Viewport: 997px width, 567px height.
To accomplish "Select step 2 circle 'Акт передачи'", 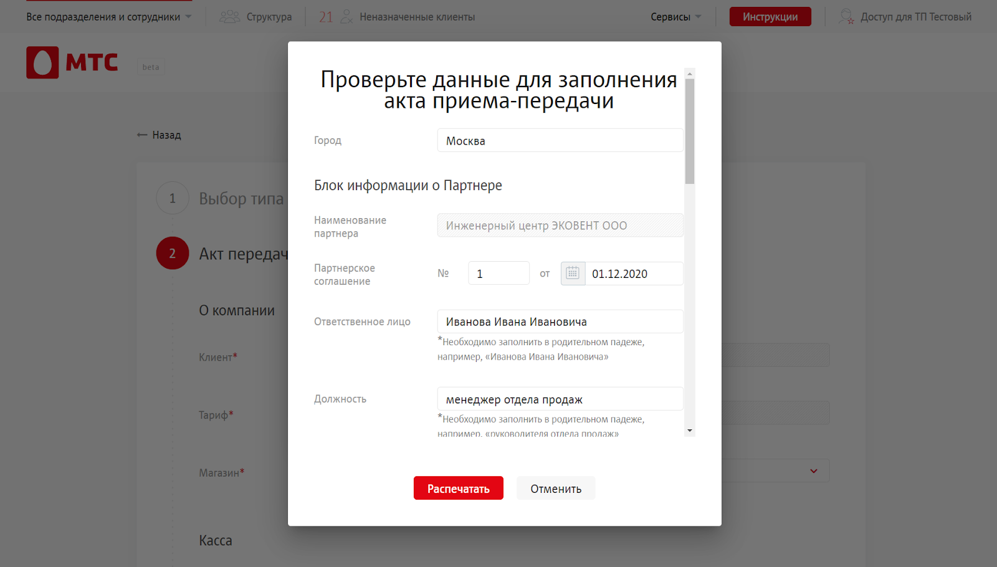I will (x=173, y=253).
